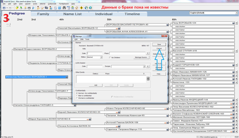Click edit icon beside Вячеслав Валерійович ВОРОБЙОВ-1

(67, 77)
